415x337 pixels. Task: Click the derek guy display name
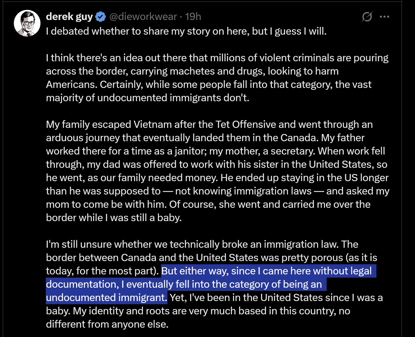pos(69,17)
